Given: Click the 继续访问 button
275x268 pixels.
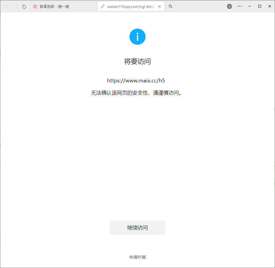Looking at the screenshot, I should click(137, 228).
